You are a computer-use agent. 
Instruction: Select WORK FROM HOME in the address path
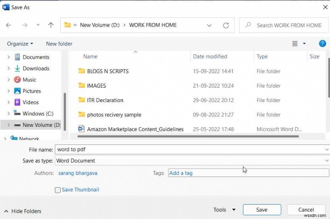(153, 25)
